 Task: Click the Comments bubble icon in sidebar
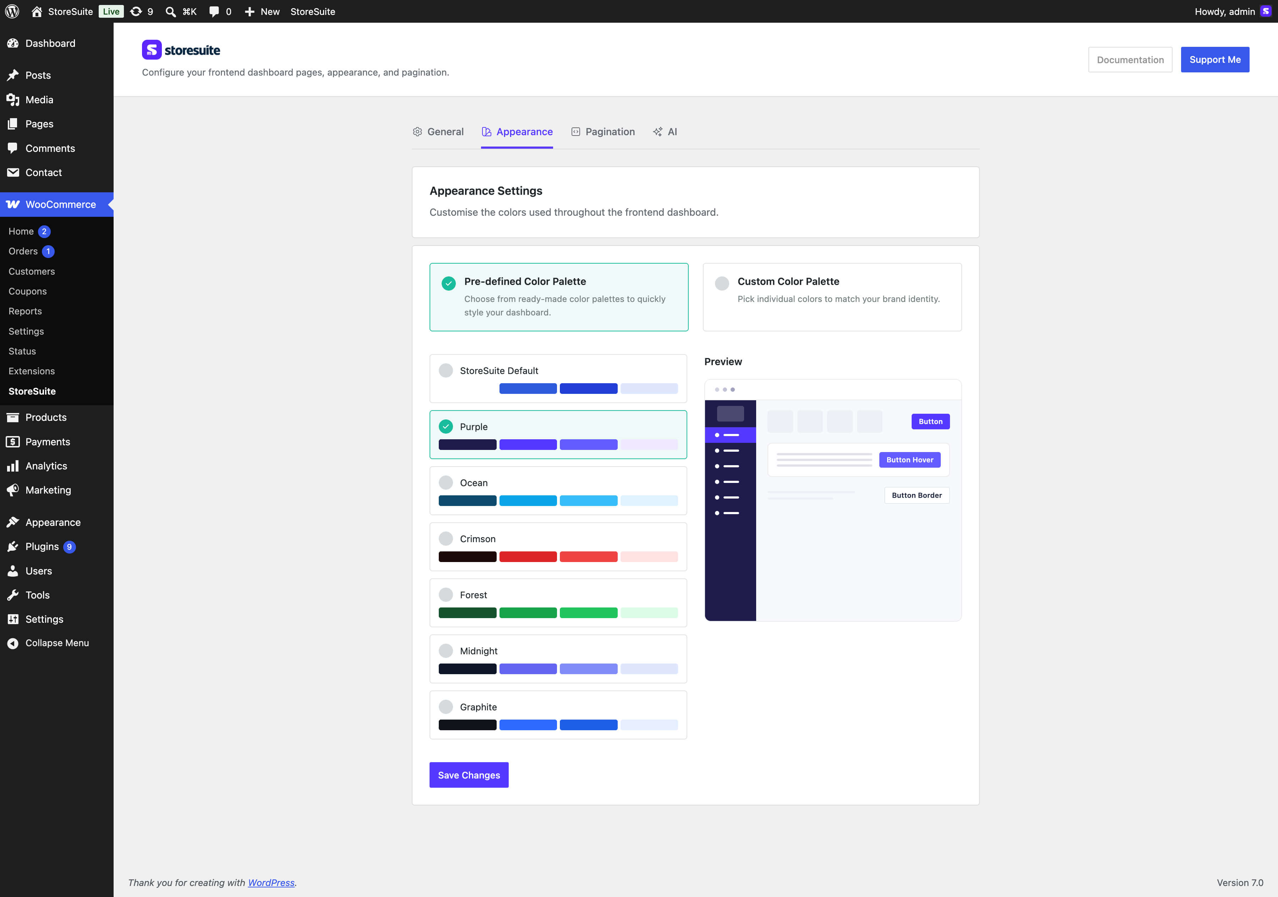pos(13,148)
